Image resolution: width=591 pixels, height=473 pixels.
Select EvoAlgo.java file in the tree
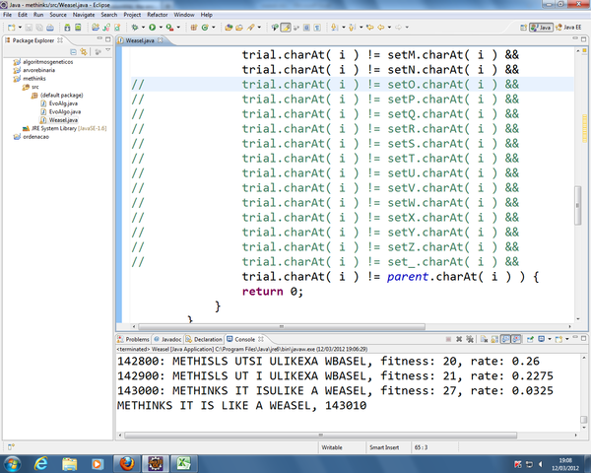[x=63, y=112]
